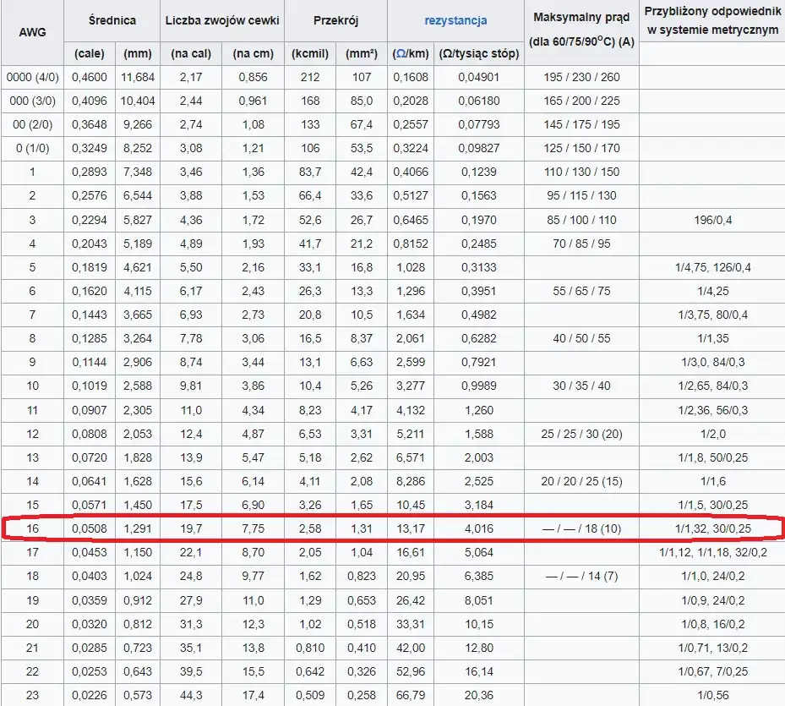Open the rezystancja header link
Viewport: 785px width, 706px height.
pos(455,20)
